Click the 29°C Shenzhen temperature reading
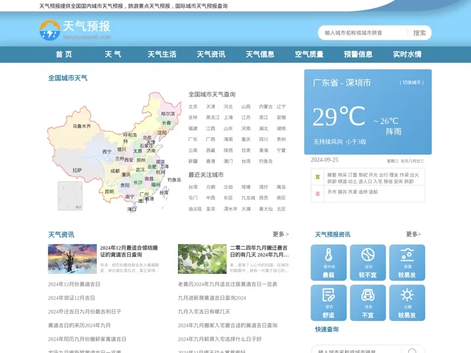 point(339,116)
